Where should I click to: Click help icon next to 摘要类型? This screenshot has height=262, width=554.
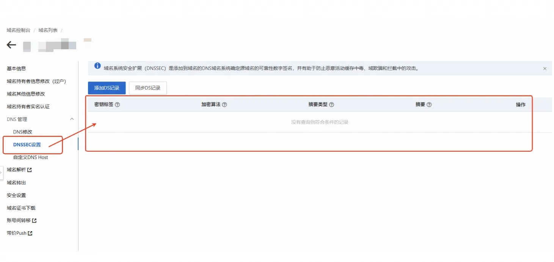point(331,105)
